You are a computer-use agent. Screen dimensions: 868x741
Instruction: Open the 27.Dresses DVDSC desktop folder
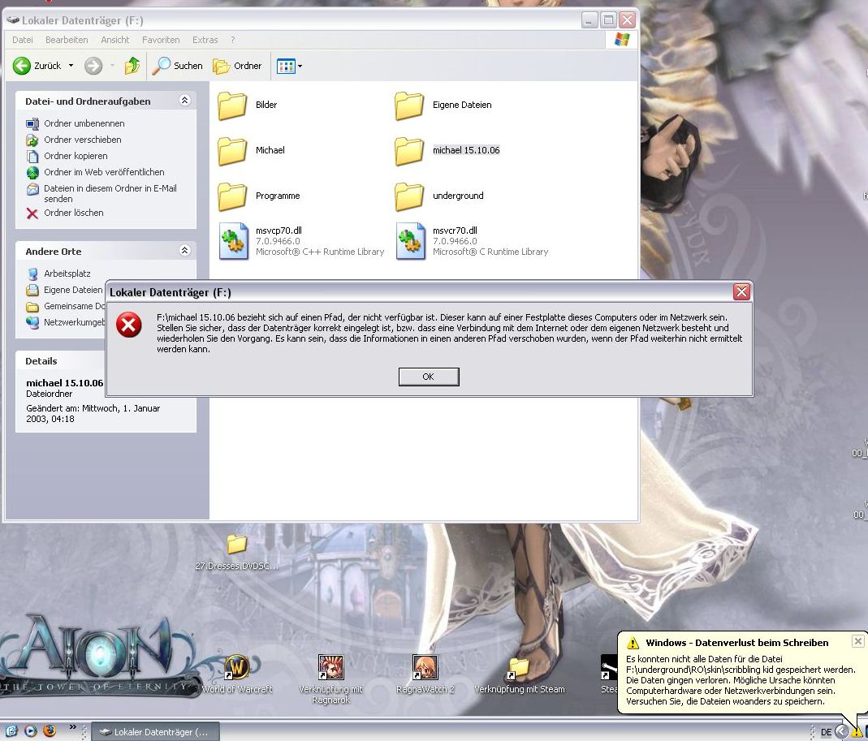point(237,552)
